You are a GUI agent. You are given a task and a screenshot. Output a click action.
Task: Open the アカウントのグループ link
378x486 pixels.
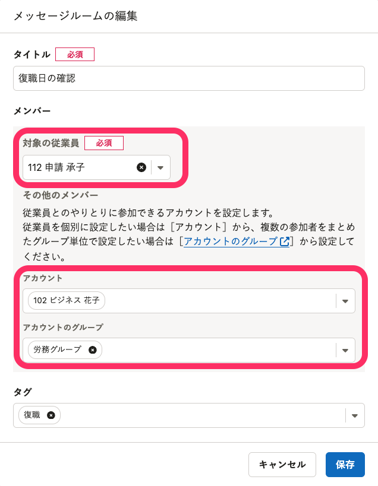coord(231,242)
